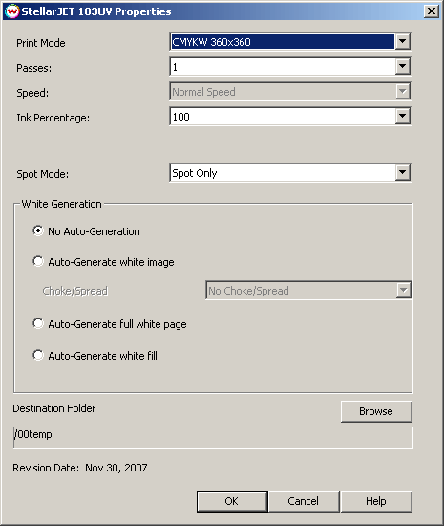
Task: Click the /00temp destination folder field
Action: 213,437
